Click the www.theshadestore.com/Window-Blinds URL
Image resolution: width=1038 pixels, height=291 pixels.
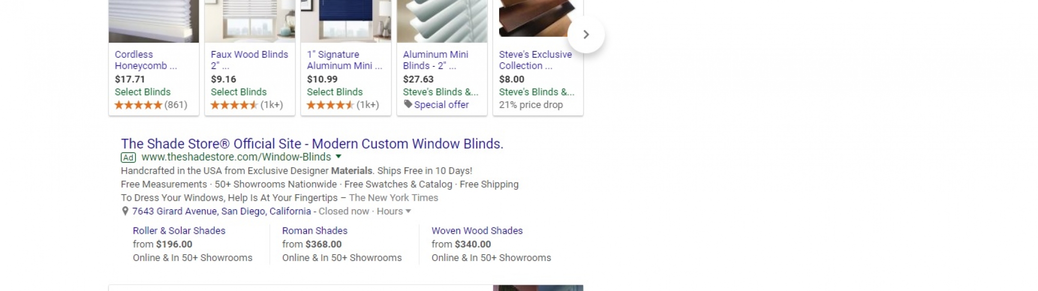click(x=236, y=157)
